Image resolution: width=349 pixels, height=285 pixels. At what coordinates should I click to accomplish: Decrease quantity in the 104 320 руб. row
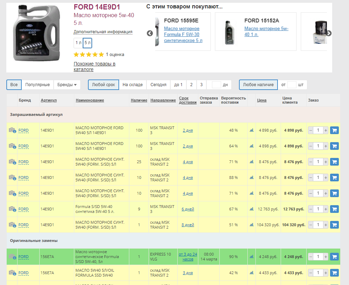tap(311, 225)
